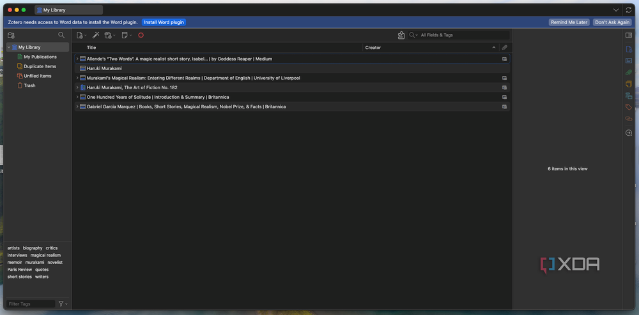Filter by the artists tag
Viewport: 639px width, 315px height.
pyautogui.click(x=13, y=248)
